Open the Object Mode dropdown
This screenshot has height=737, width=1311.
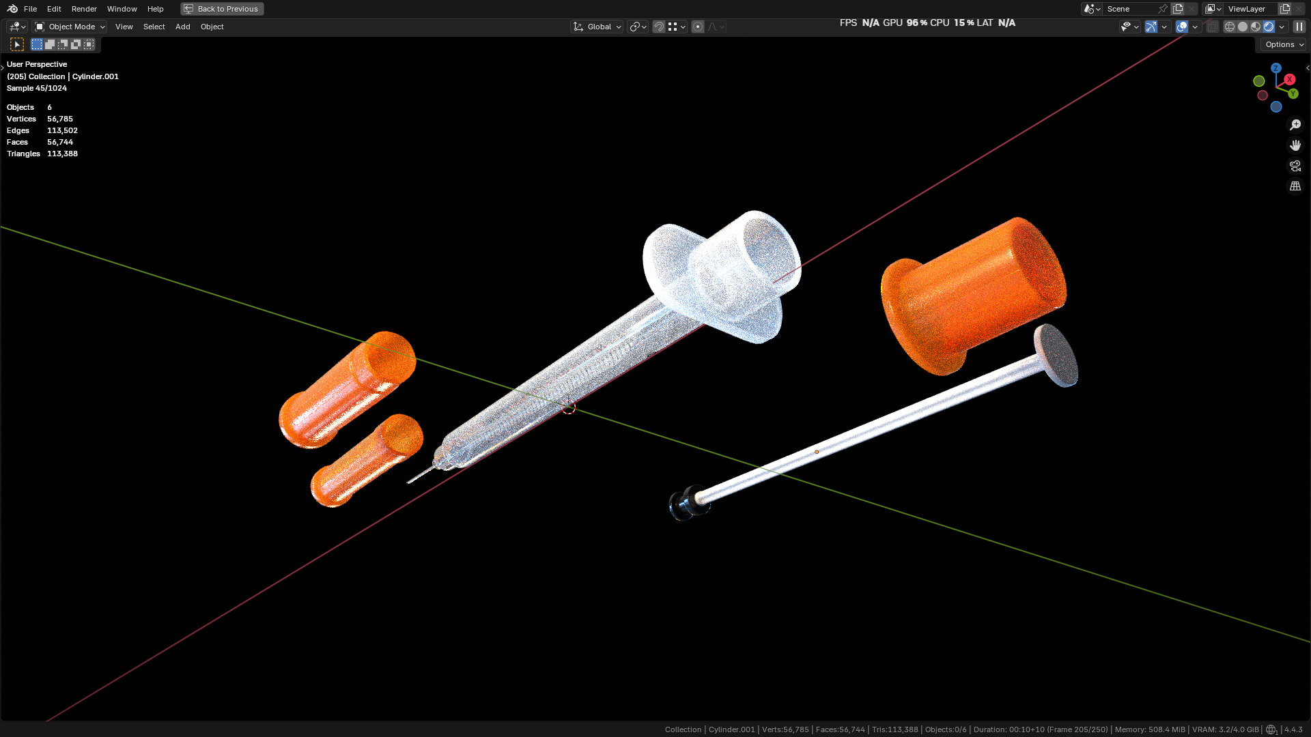click(x=70, y=27)
